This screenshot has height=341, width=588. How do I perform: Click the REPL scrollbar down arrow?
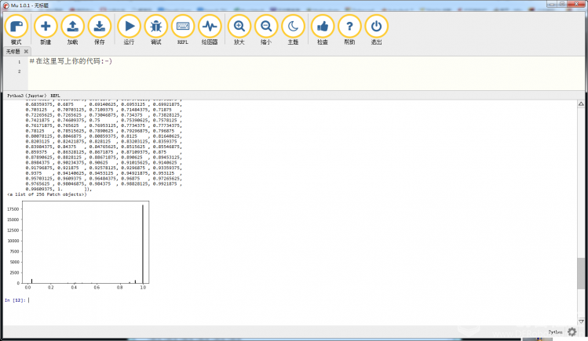581,321
